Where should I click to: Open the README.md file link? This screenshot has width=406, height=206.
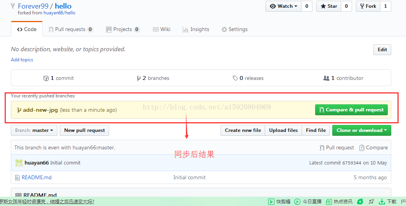36,178
